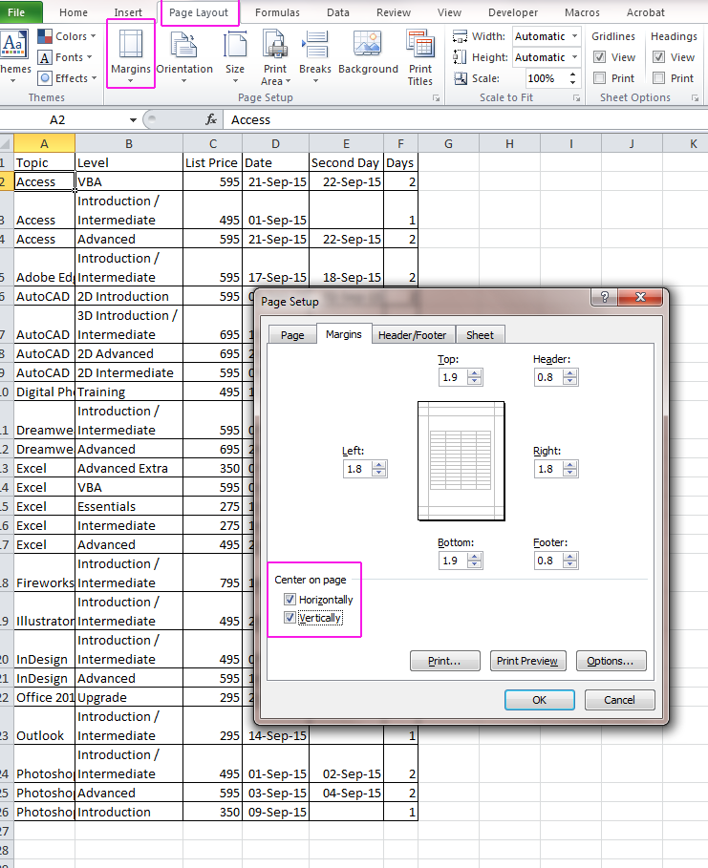Click the Print... button in dialog
Screen dimensions: 708x868
444,661
